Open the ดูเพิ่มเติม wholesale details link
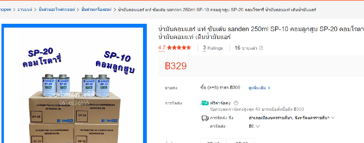 tap(257, 88)
